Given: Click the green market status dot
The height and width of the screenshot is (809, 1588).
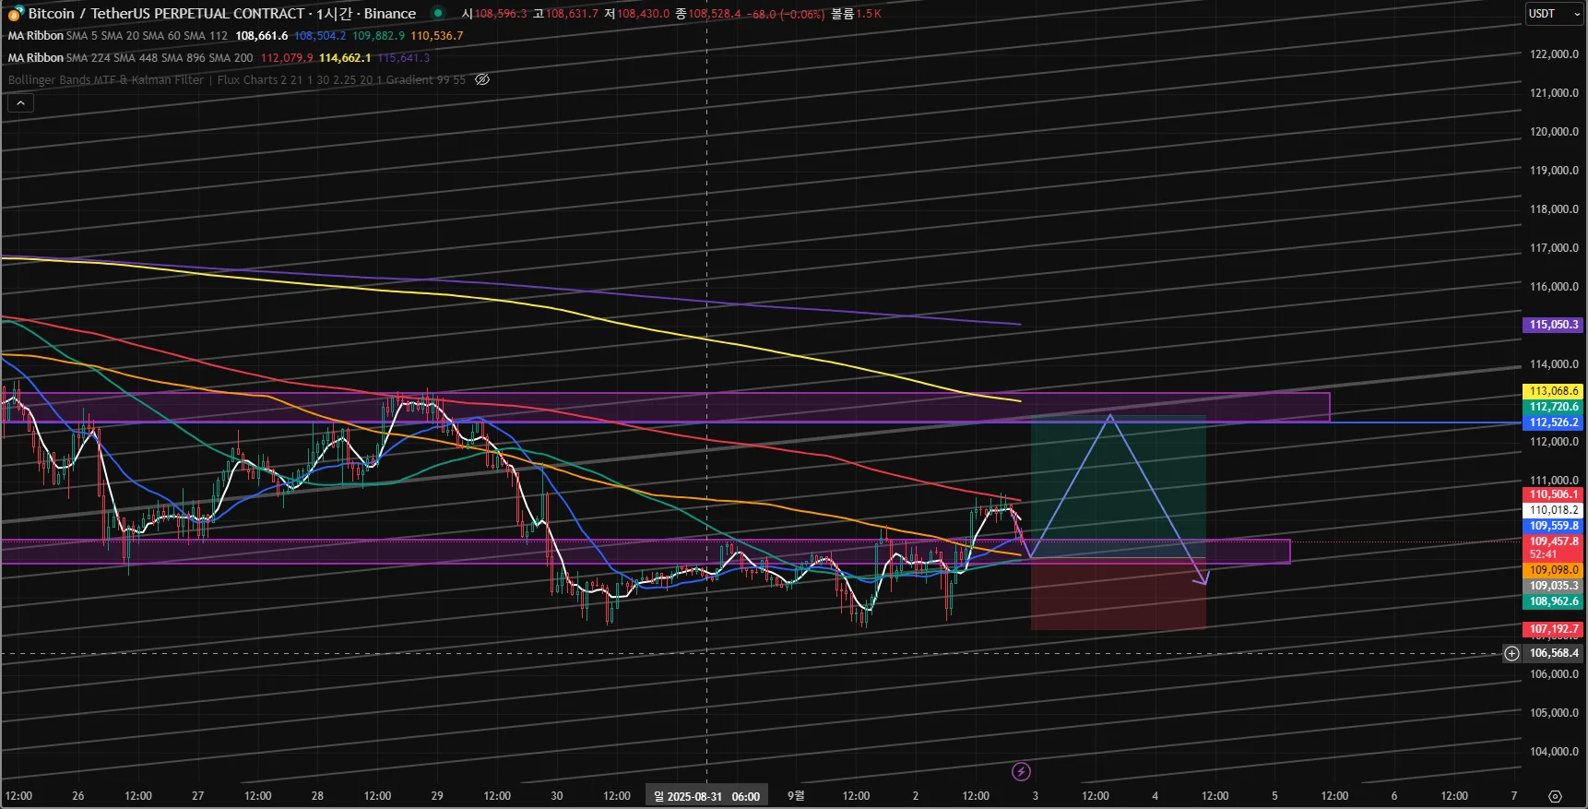Looking at the screenshot, I should point(438,13).
